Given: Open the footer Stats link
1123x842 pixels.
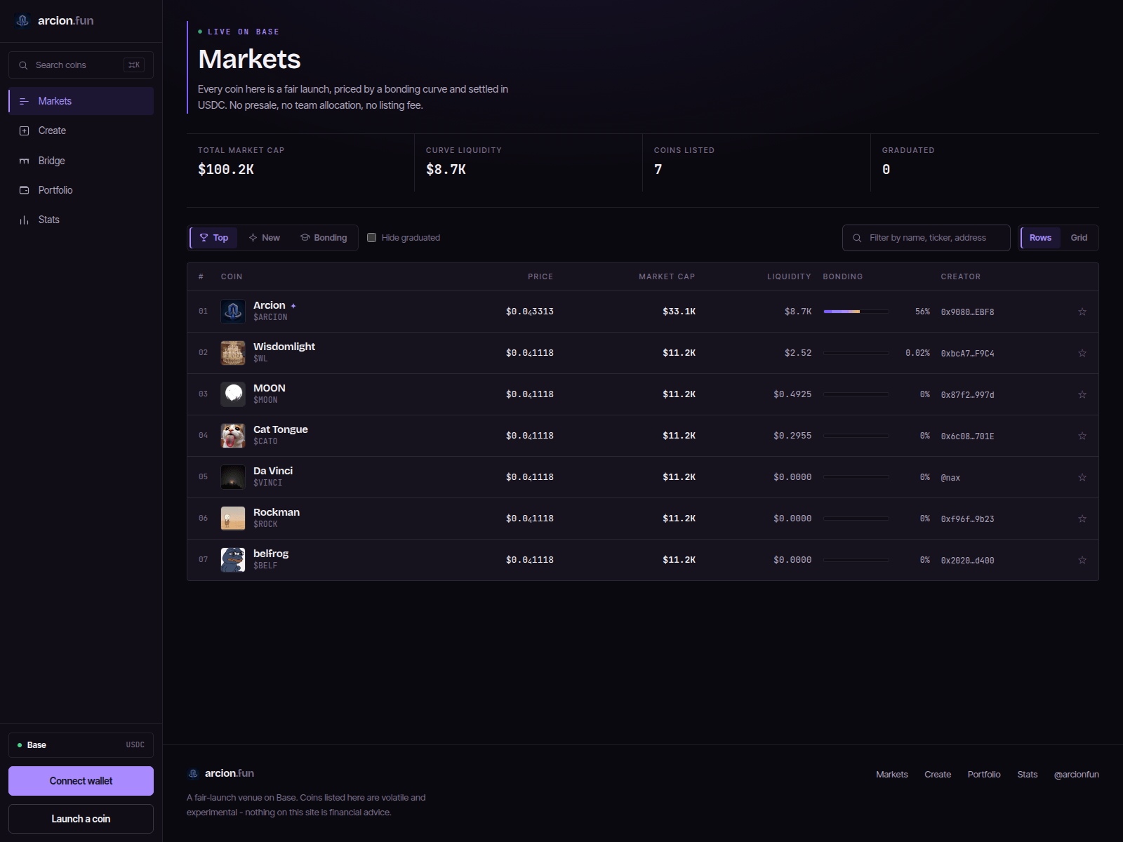Looking at the screenshot, I should click(1028, 775).
